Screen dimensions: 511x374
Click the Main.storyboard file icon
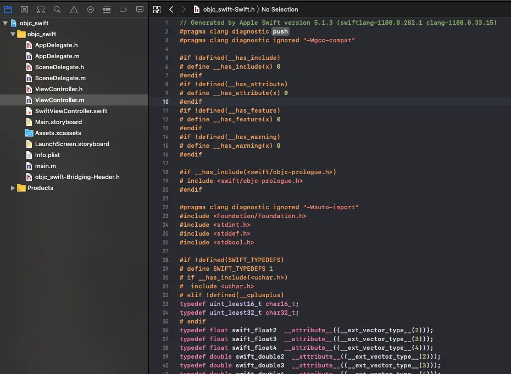point(29,122)
